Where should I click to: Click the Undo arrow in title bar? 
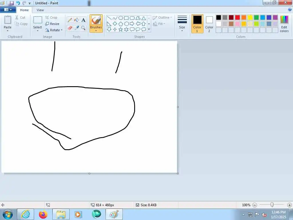[x=18, y=3]
